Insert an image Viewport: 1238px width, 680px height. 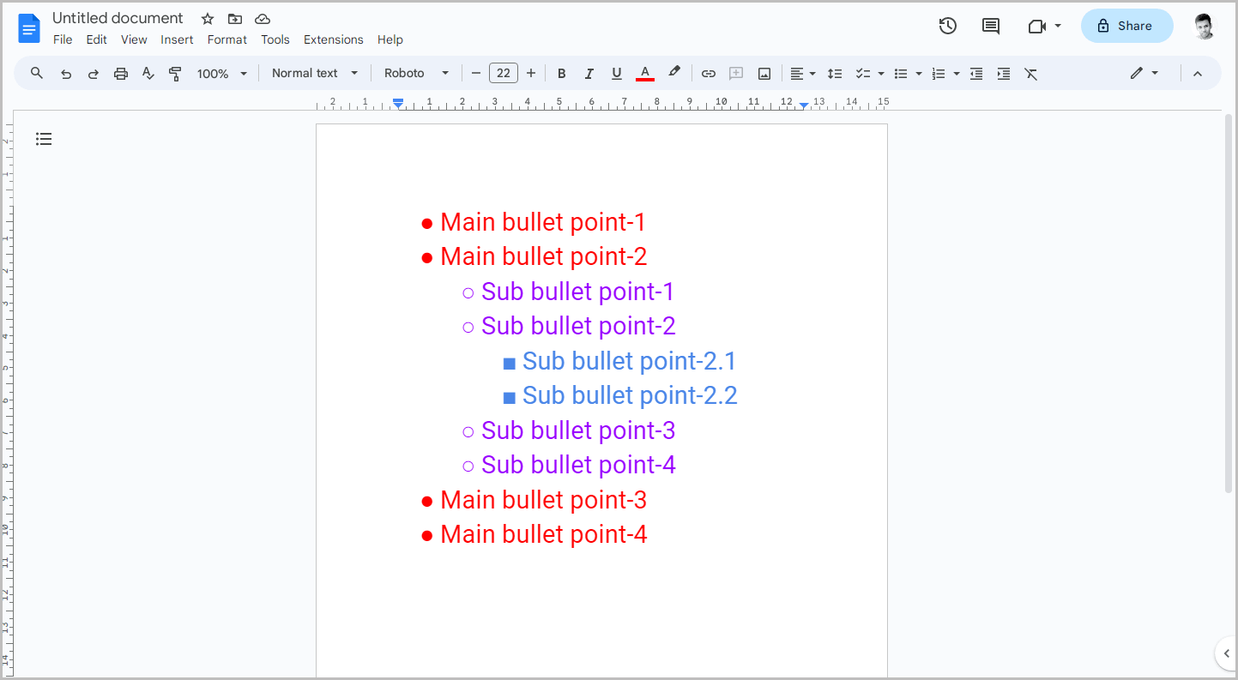point(764,74)
